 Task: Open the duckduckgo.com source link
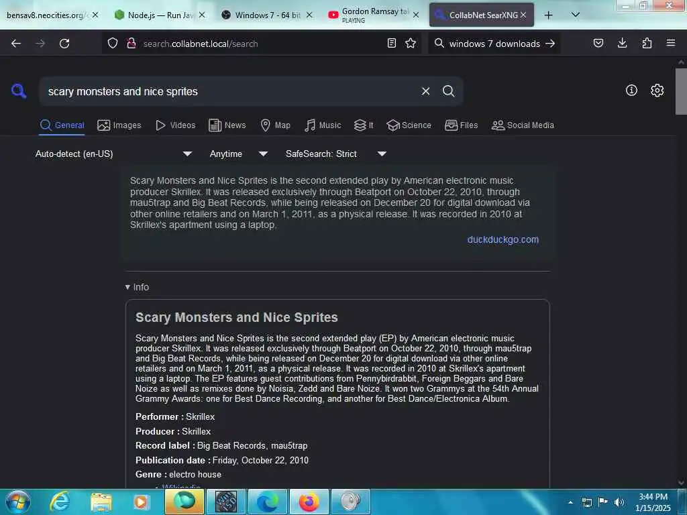pos(503,239)
